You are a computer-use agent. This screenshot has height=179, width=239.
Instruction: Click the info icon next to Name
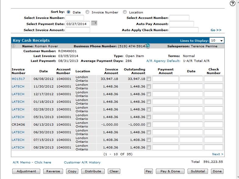pyautogui.click(x=13, y=46)
